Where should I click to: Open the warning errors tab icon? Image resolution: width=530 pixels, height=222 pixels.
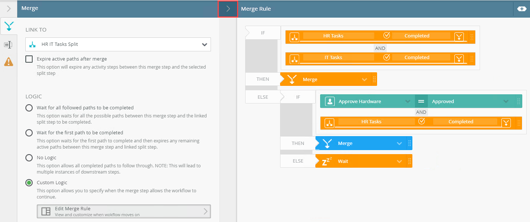(8, 62)
